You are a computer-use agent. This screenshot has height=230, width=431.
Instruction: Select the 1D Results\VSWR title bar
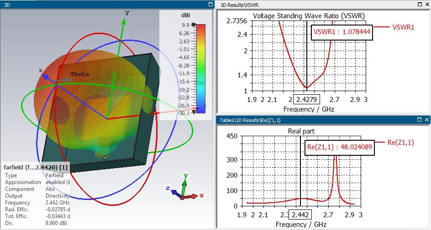[x=323, y=5]
